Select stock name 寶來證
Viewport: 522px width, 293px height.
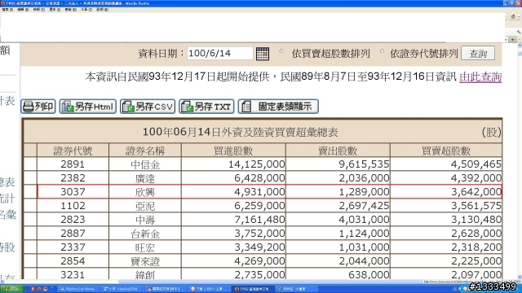click(x=145, y=261)
